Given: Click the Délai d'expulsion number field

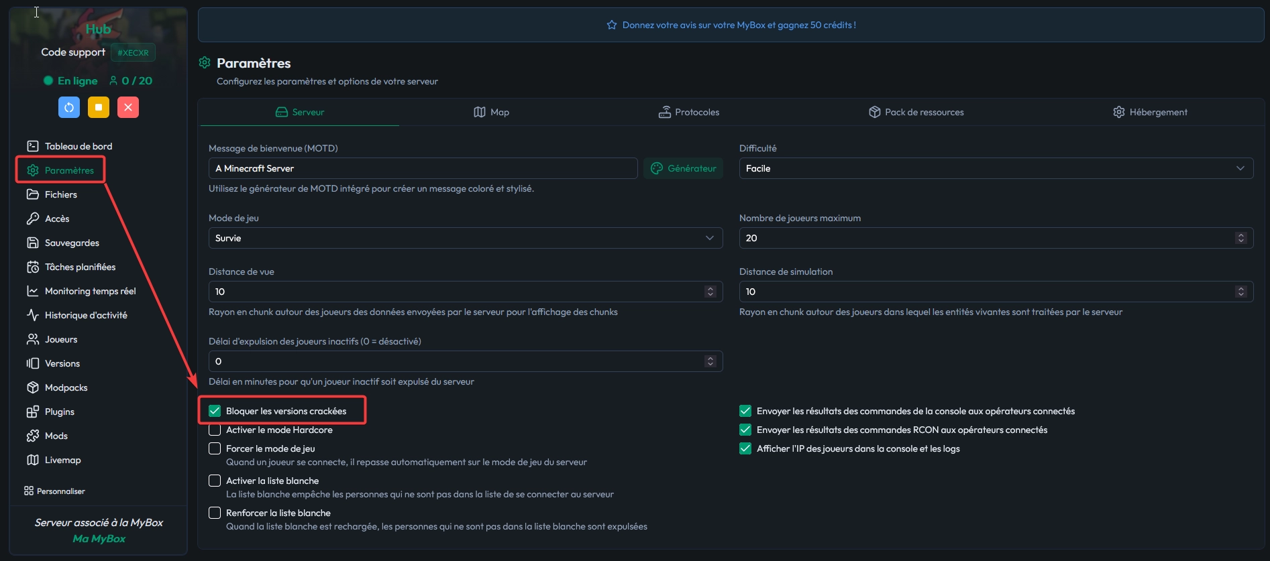Looking at the screenshot, I should tap(466, 361).
